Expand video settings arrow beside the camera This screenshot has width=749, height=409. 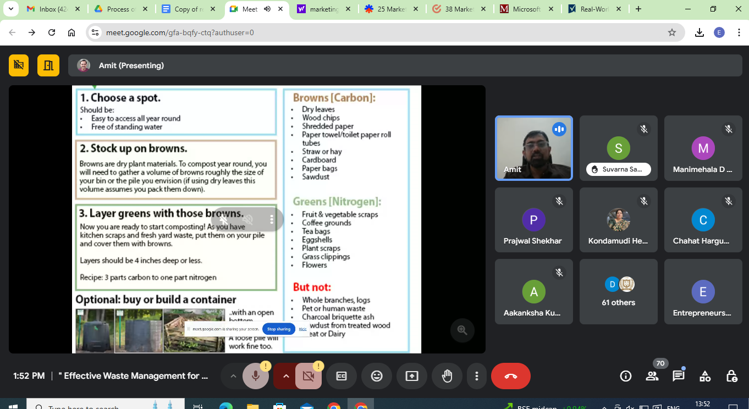click(286, 376)
